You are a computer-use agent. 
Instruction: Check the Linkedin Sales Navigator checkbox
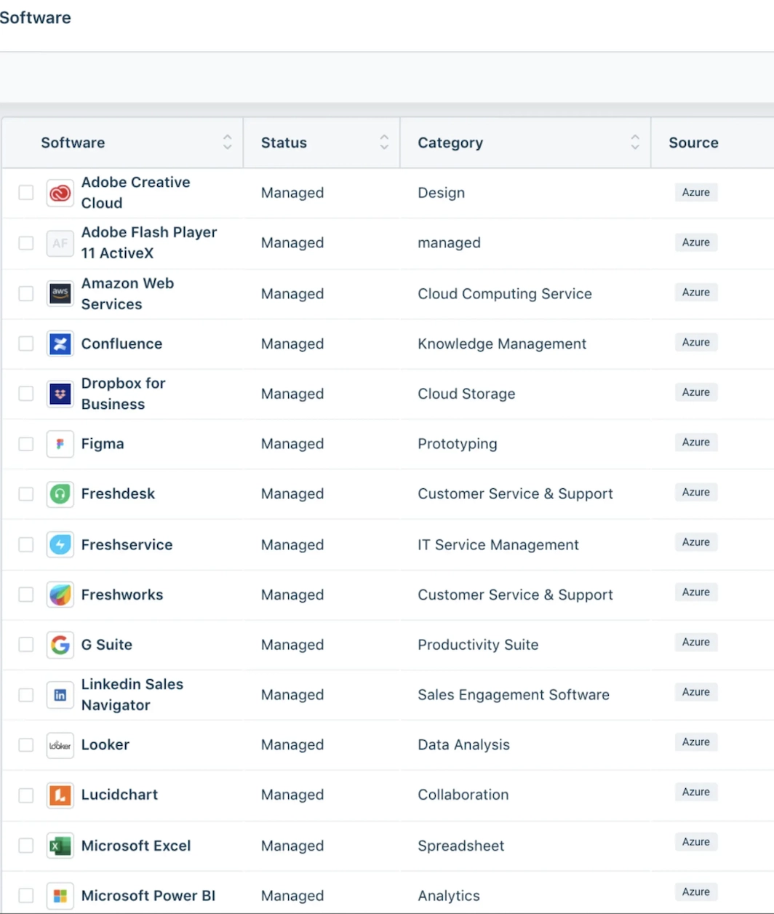(26, 695)
